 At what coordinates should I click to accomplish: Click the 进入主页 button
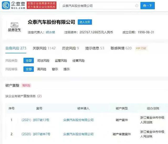[85, 22]
